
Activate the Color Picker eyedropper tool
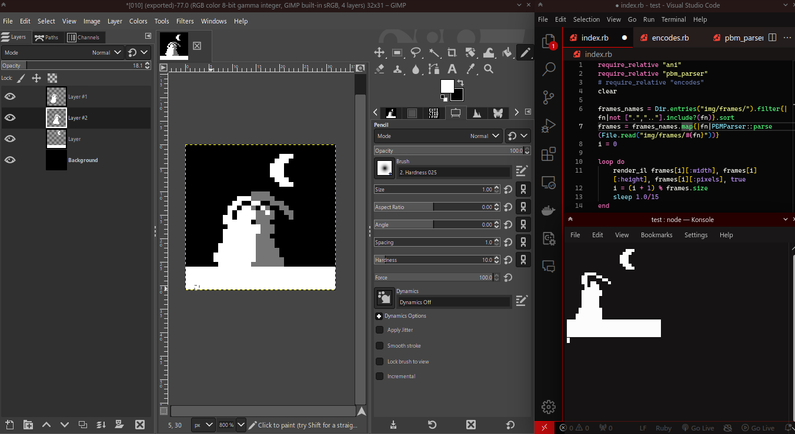470,69
